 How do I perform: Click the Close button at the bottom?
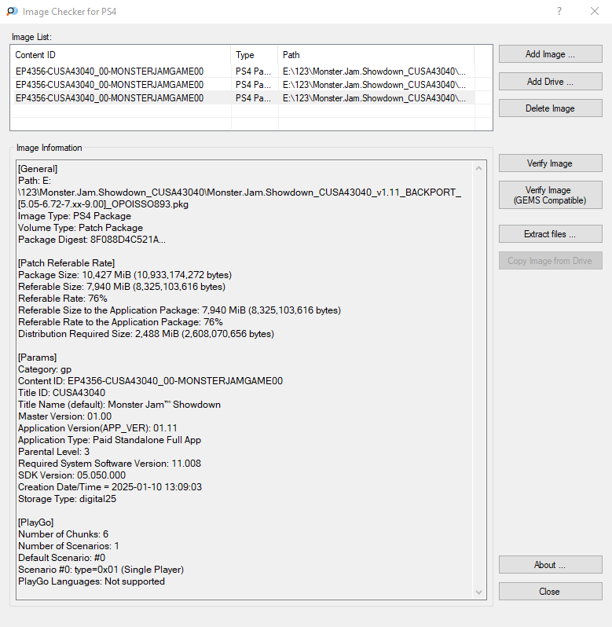tap(550, 592)
